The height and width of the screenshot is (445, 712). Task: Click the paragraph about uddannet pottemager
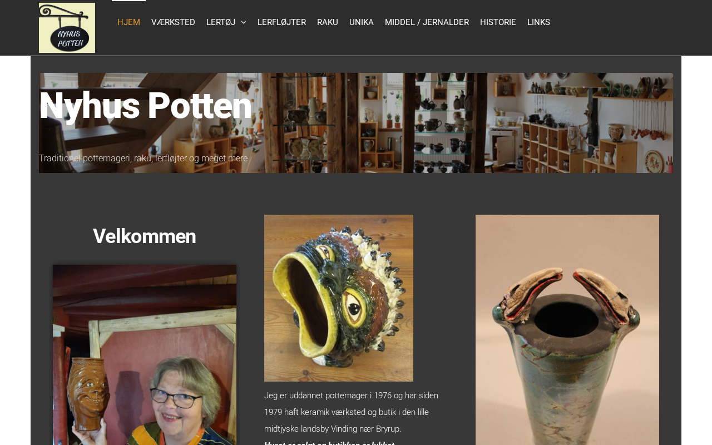(x=351, y=412)
